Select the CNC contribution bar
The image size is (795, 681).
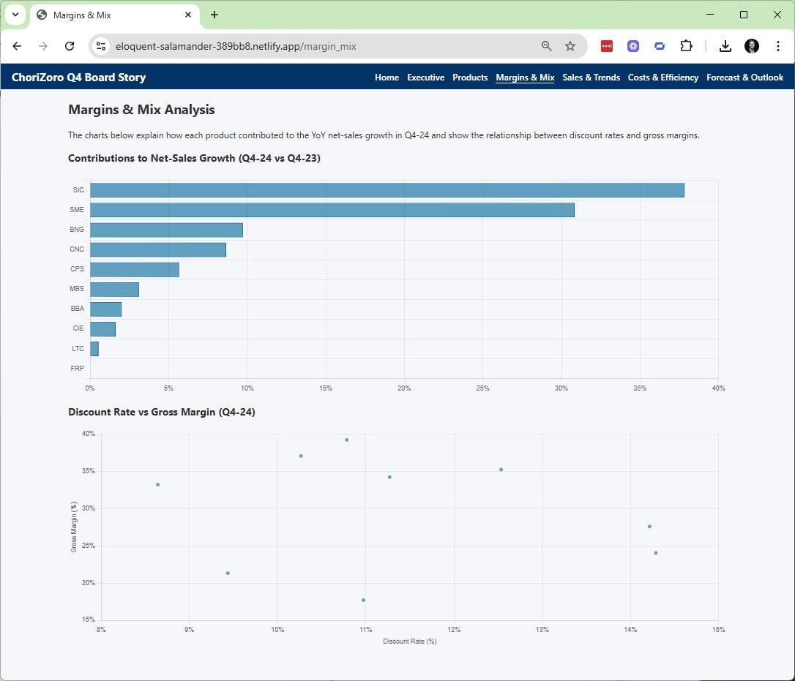[157, 250]
